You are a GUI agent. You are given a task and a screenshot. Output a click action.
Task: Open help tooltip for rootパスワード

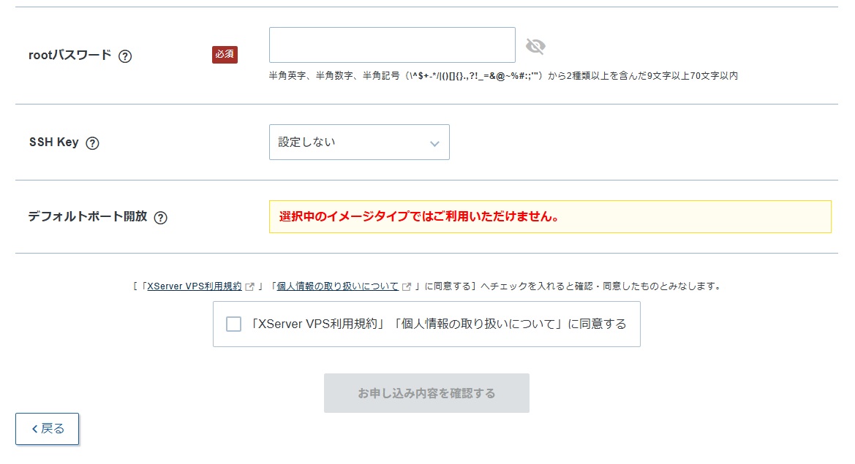[x=126, y=55]
